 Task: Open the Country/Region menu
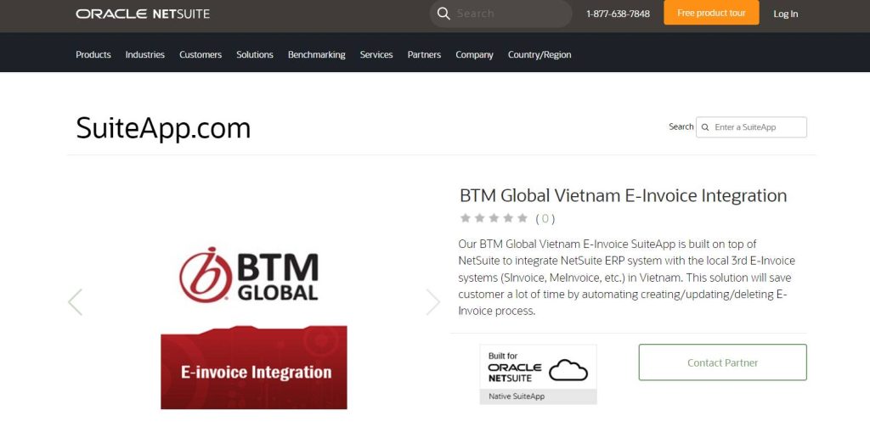coord(540,54)
